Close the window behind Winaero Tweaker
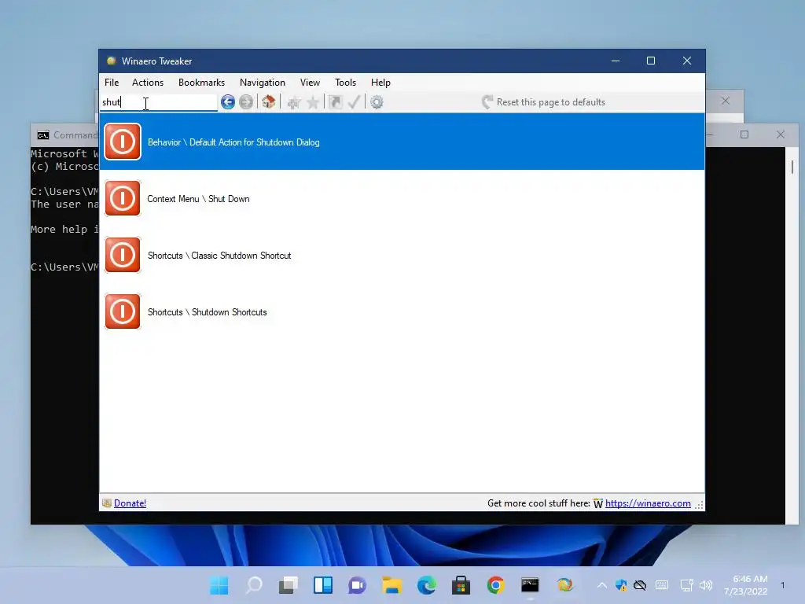Screen dimensions: 805x604 (x=726, y=101)
